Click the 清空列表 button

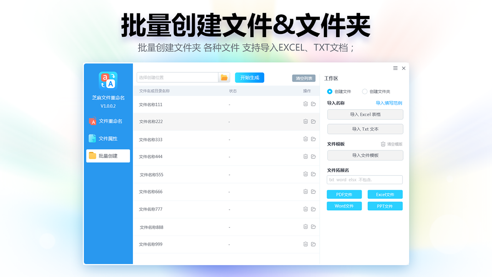coord(304,78)
